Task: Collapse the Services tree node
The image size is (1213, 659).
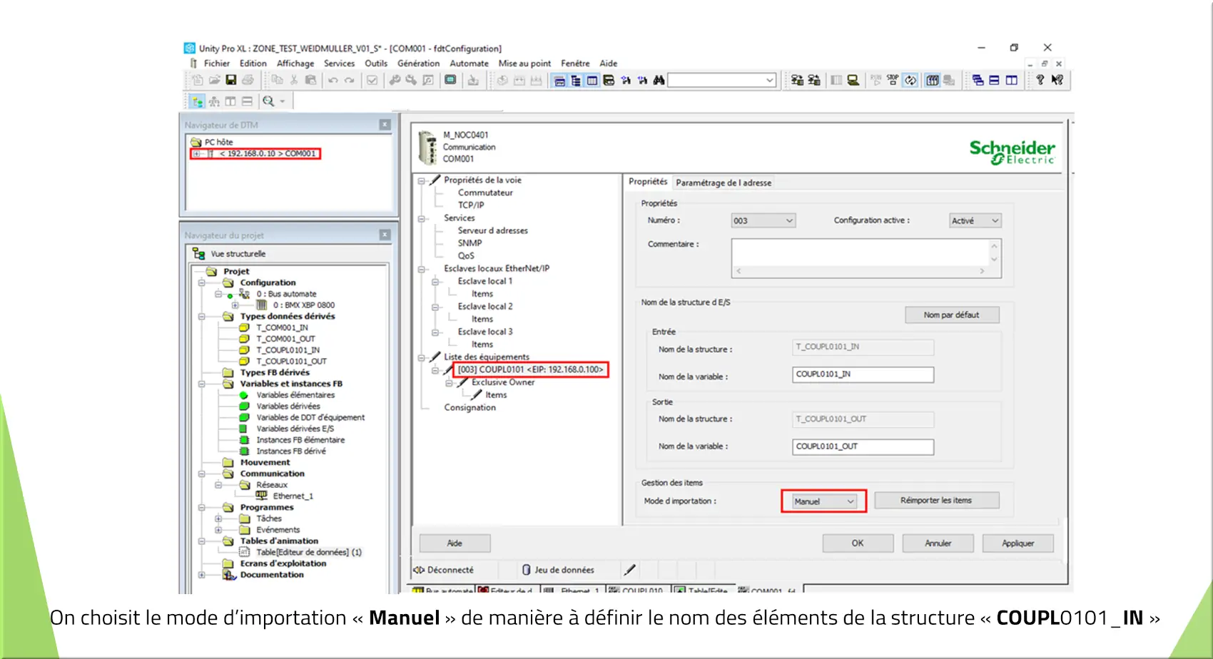Action: 422,218
